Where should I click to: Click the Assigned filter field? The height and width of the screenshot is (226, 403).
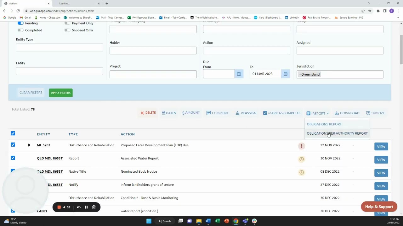coord(340,50)
